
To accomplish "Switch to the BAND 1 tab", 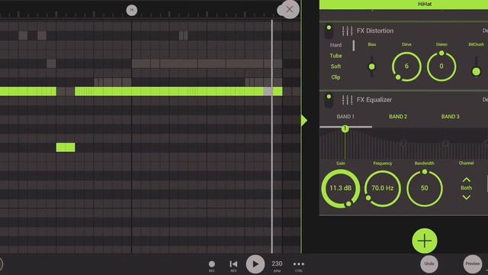I will pyautogui.click(x=345, y=117).
